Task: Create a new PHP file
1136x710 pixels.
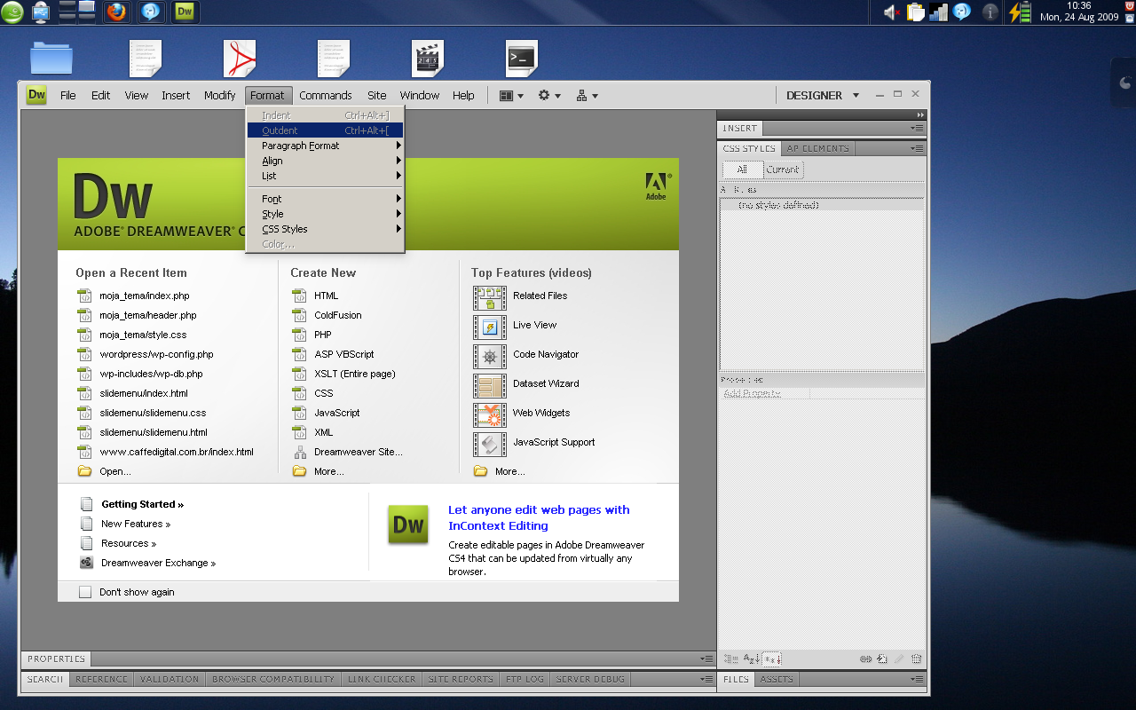Action: pyautogui.click(x=323, y=335)
